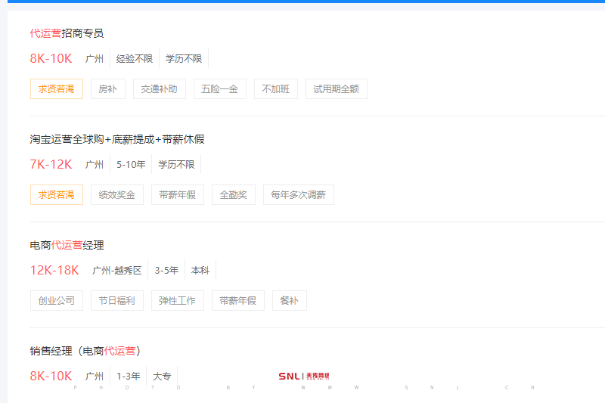Click the 12K-18K salary text
Screen dimensions: 605x403
pyautogui.click(x=54, y=270)
